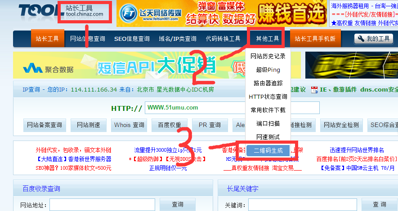The image size is (398, 211).
Task: Select 超级Ping from the dropdown
Action: pos(268,70)
